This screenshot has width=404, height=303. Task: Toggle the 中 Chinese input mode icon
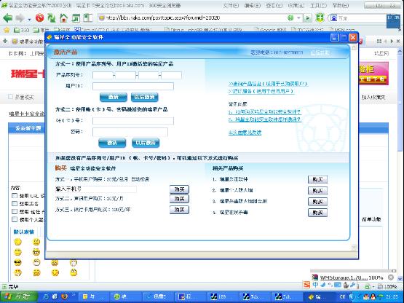tap(315, 285)
